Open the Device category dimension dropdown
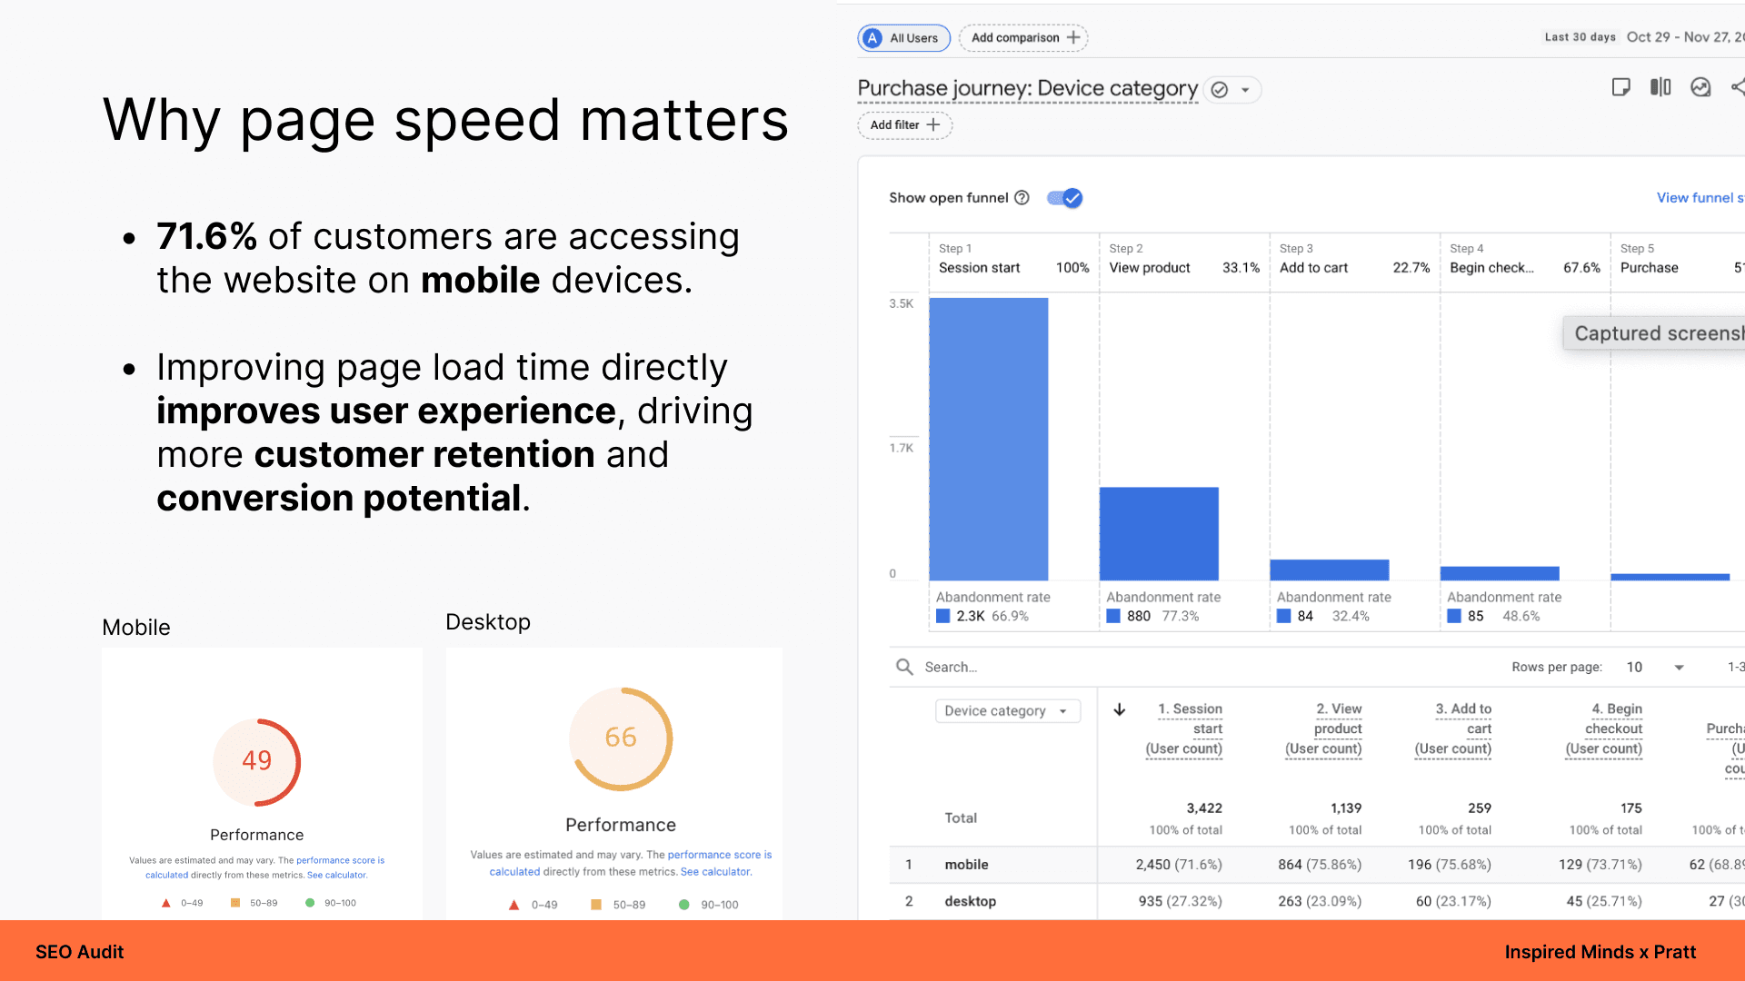The image size is (1745, 981). [x=1007, y=711]
